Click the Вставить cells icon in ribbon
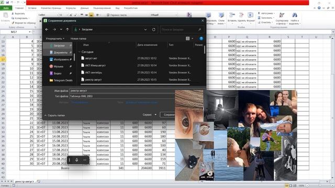Image resolution: width=335 pixels, height=188 pixels. pos(232,15)
